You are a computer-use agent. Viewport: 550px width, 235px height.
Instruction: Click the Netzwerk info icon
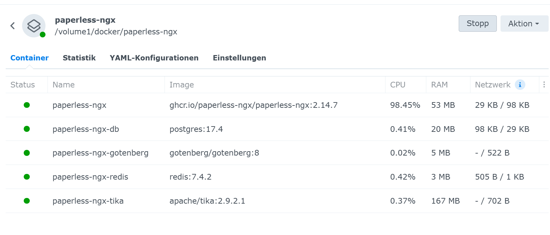(520, 85)
